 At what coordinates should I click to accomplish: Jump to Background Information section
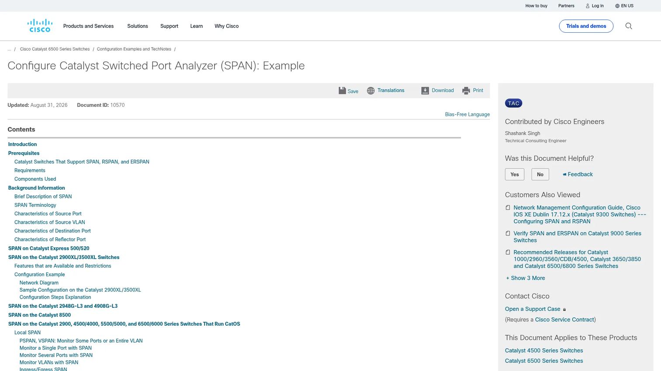(x=36, y=188)
